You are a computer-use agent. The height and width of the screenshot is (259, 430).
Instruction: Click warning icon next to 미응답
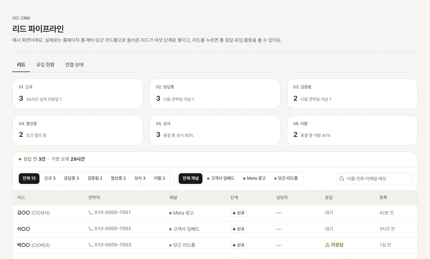327,245
